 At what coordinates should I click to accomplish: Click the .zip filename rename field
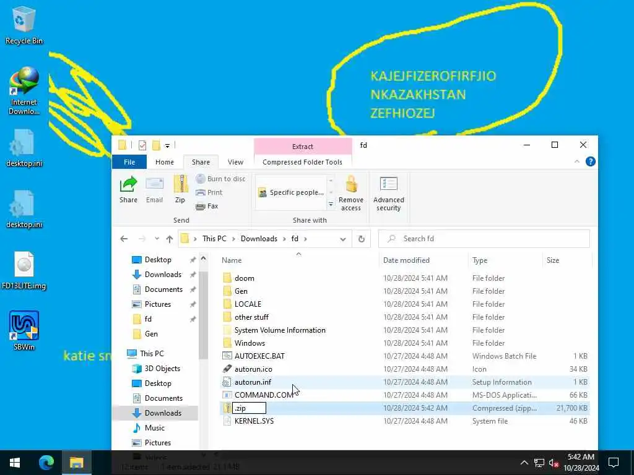[249, 408]
